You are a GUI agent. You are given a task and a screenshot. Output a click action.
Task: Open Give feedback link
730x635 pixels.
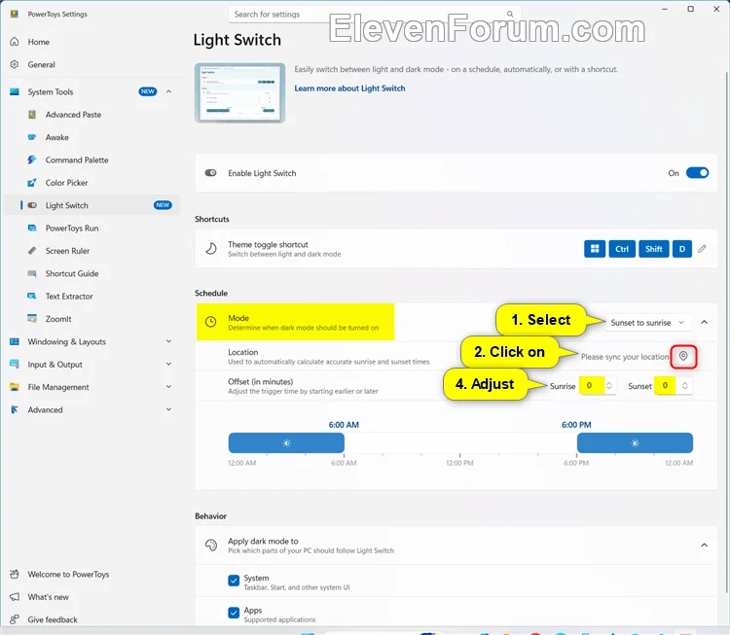(53, 619)
